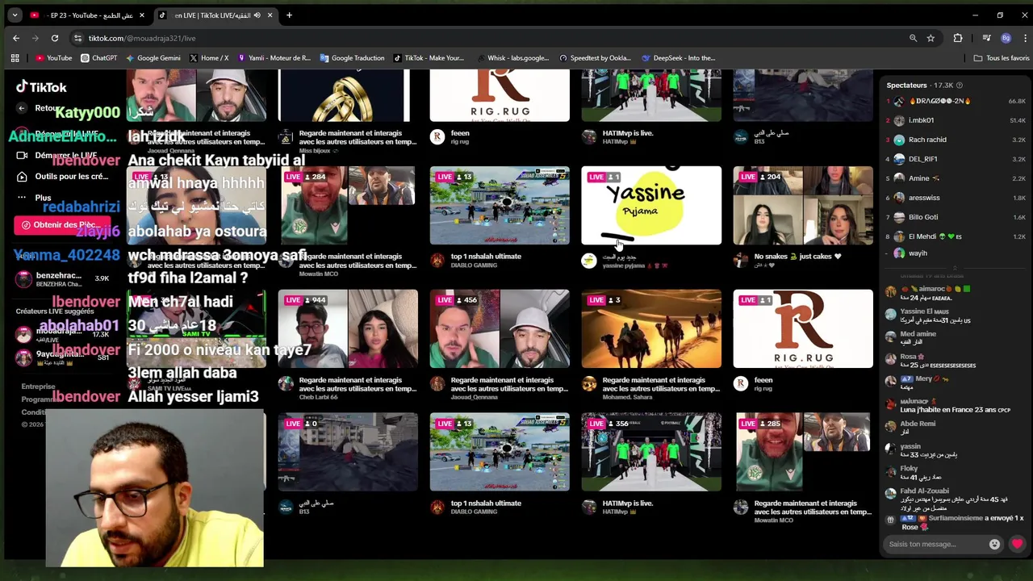Open the DRAGOOO-2N top viewer avatar
Image resolution: width=1033 pixels, height=581 pixels.
pyautogui.click(x=899, y=101)
